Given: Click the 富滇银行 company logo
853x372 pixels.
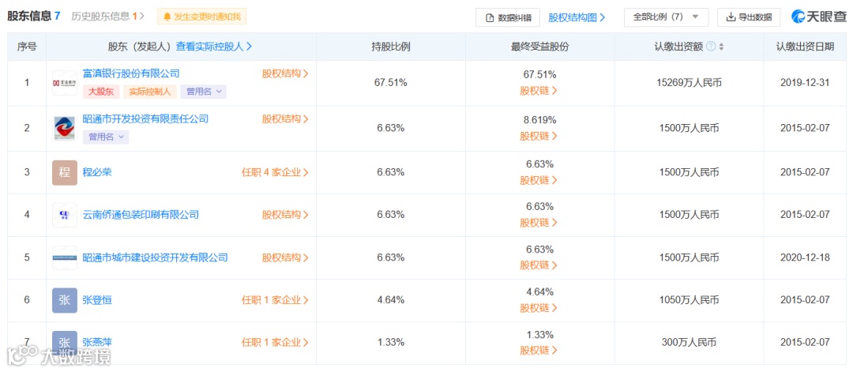Looking at the screenshot, I should click(x=65, y=83).
